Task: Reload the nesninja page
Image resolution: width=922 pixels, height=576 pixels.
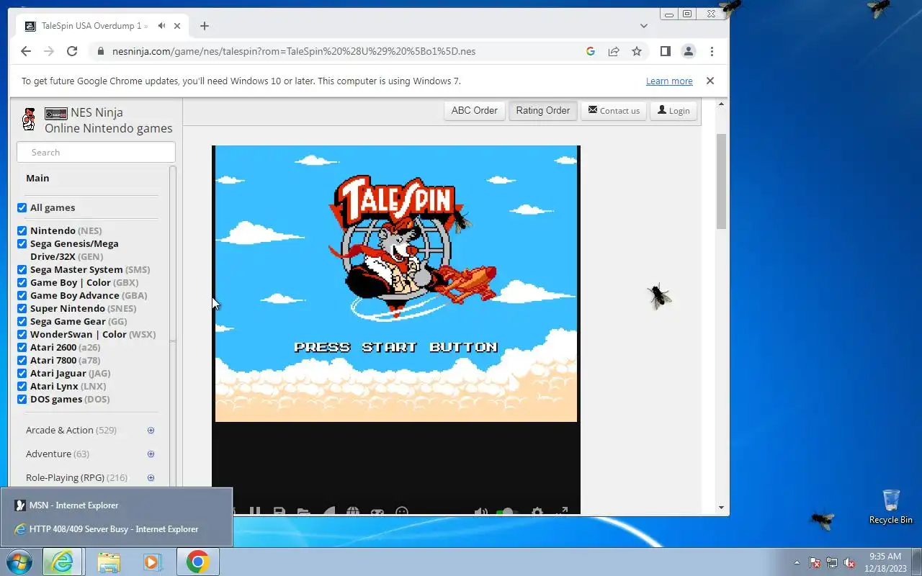Action: point(72,51)
